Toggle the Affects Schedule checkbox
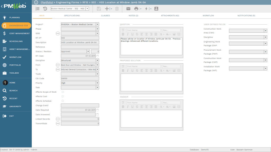Viewport: 271px width, 152px height. click(x=63, y=101)
